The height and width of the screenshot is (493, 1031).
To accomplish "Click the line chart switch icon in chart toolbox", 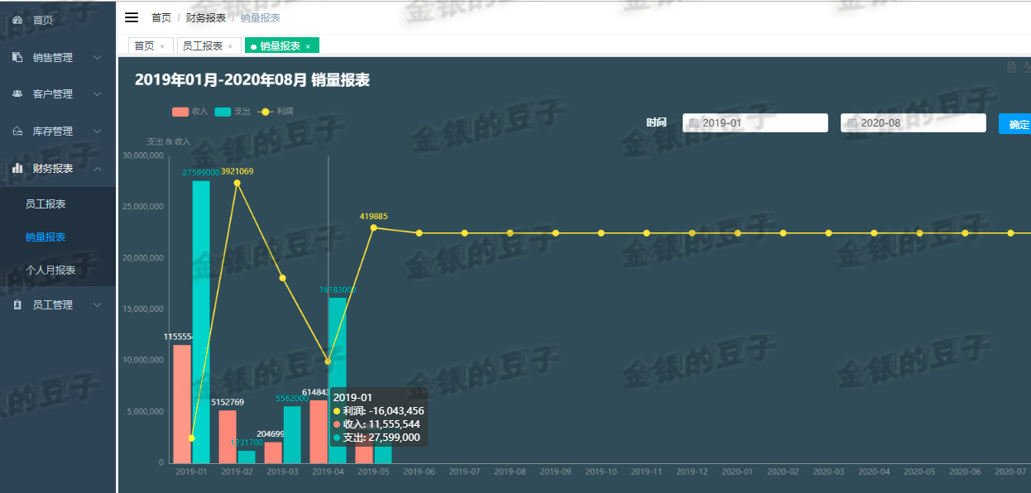I will pyautogui.click(x=1028, y=66).
